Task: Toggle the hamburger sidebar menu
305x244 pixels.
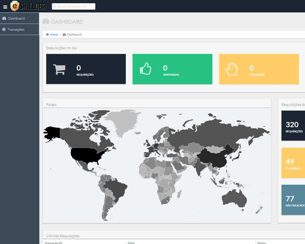Action: [x=5, y=7]
